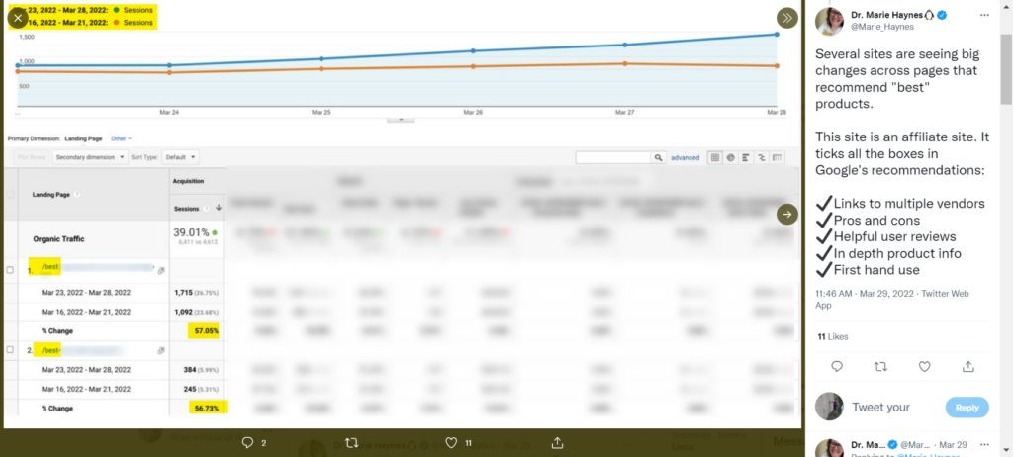Click the retweet icon in the tweet panel

point(879,367)
